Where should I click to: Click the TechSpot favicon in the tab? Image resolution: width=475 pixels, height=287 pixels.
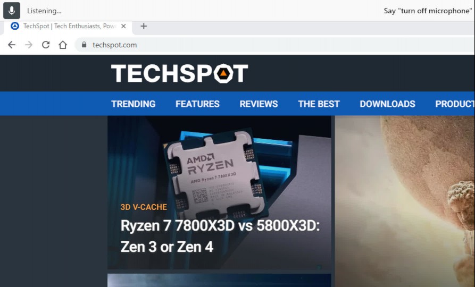click(14, 26)
